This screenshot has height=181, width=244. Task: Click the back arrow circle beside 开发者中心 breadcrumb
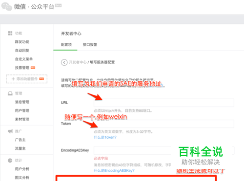coord(64,62)
